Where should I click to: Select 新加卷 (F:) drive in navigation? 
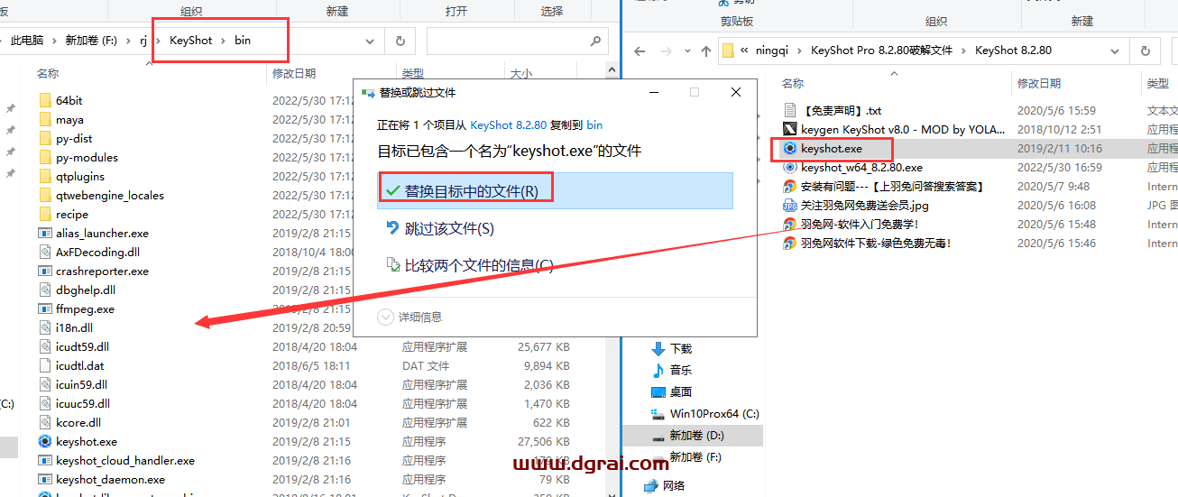click(695, 456)
